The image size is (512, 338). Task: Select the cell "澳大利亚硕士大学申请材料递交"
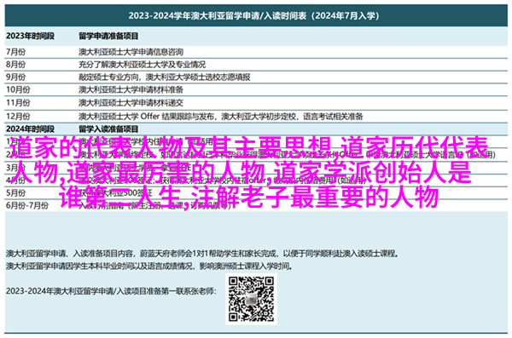[131, 103]
